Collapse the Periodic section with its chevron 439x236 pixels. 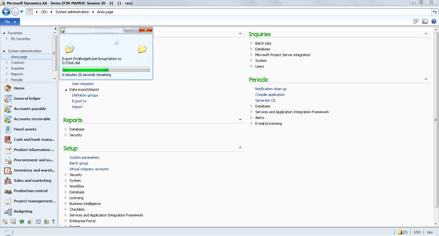pyautogui.click(x=426, y=79)
